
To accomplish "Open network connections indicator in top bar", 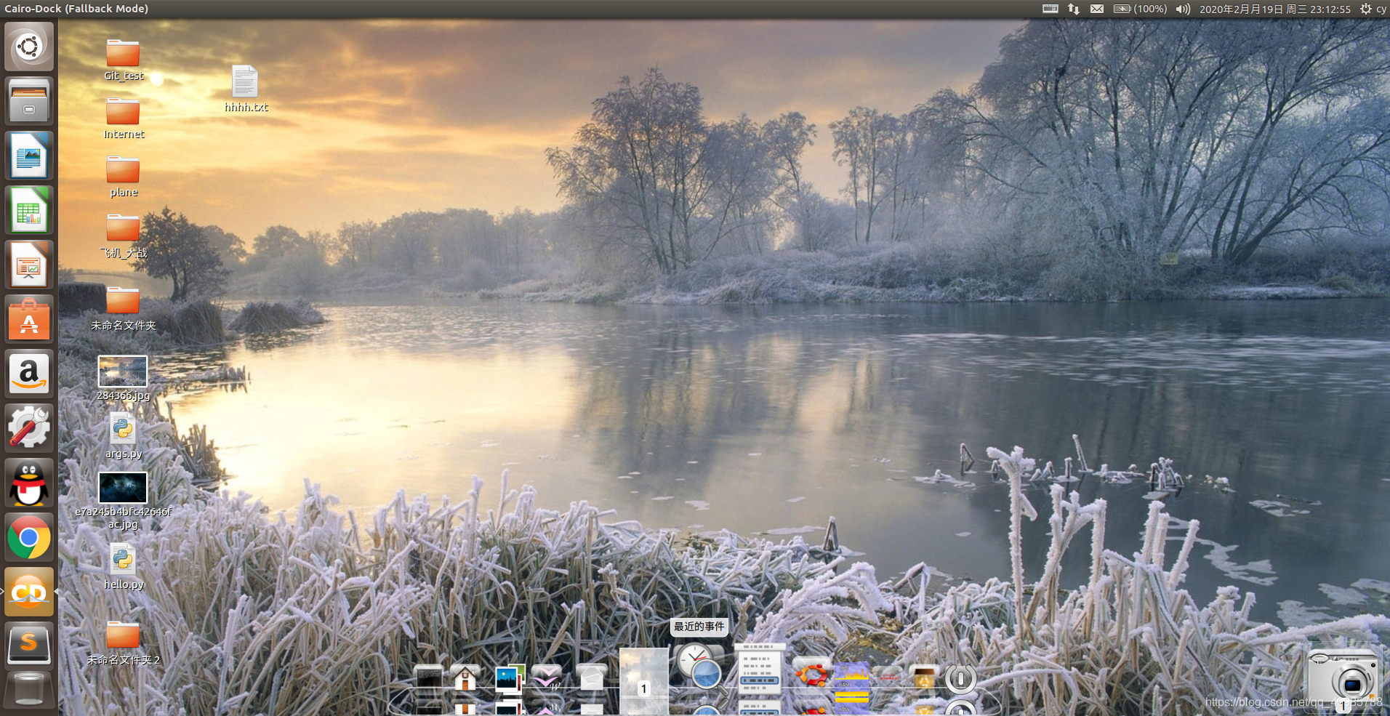I will (1074, 9).
